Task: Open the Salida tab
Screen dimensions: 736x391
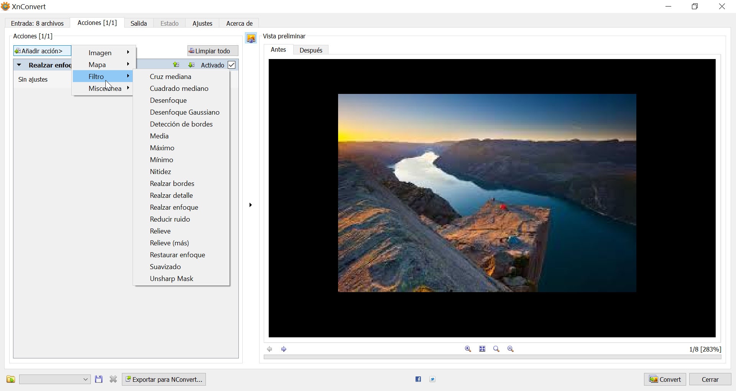Action: coord(138,23)
